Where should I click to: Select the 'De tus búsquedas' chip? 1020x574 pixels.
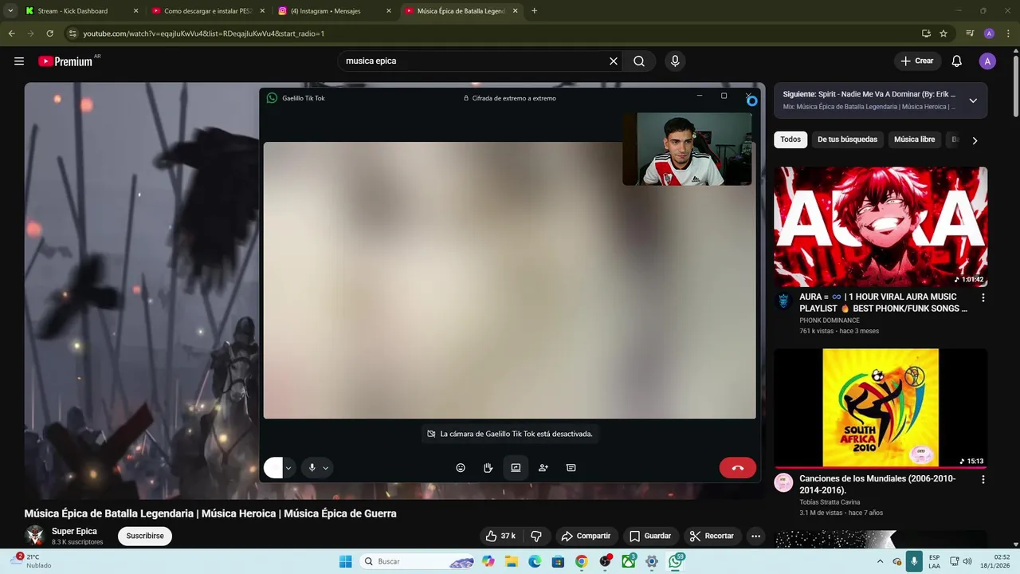tap(847, 140)
